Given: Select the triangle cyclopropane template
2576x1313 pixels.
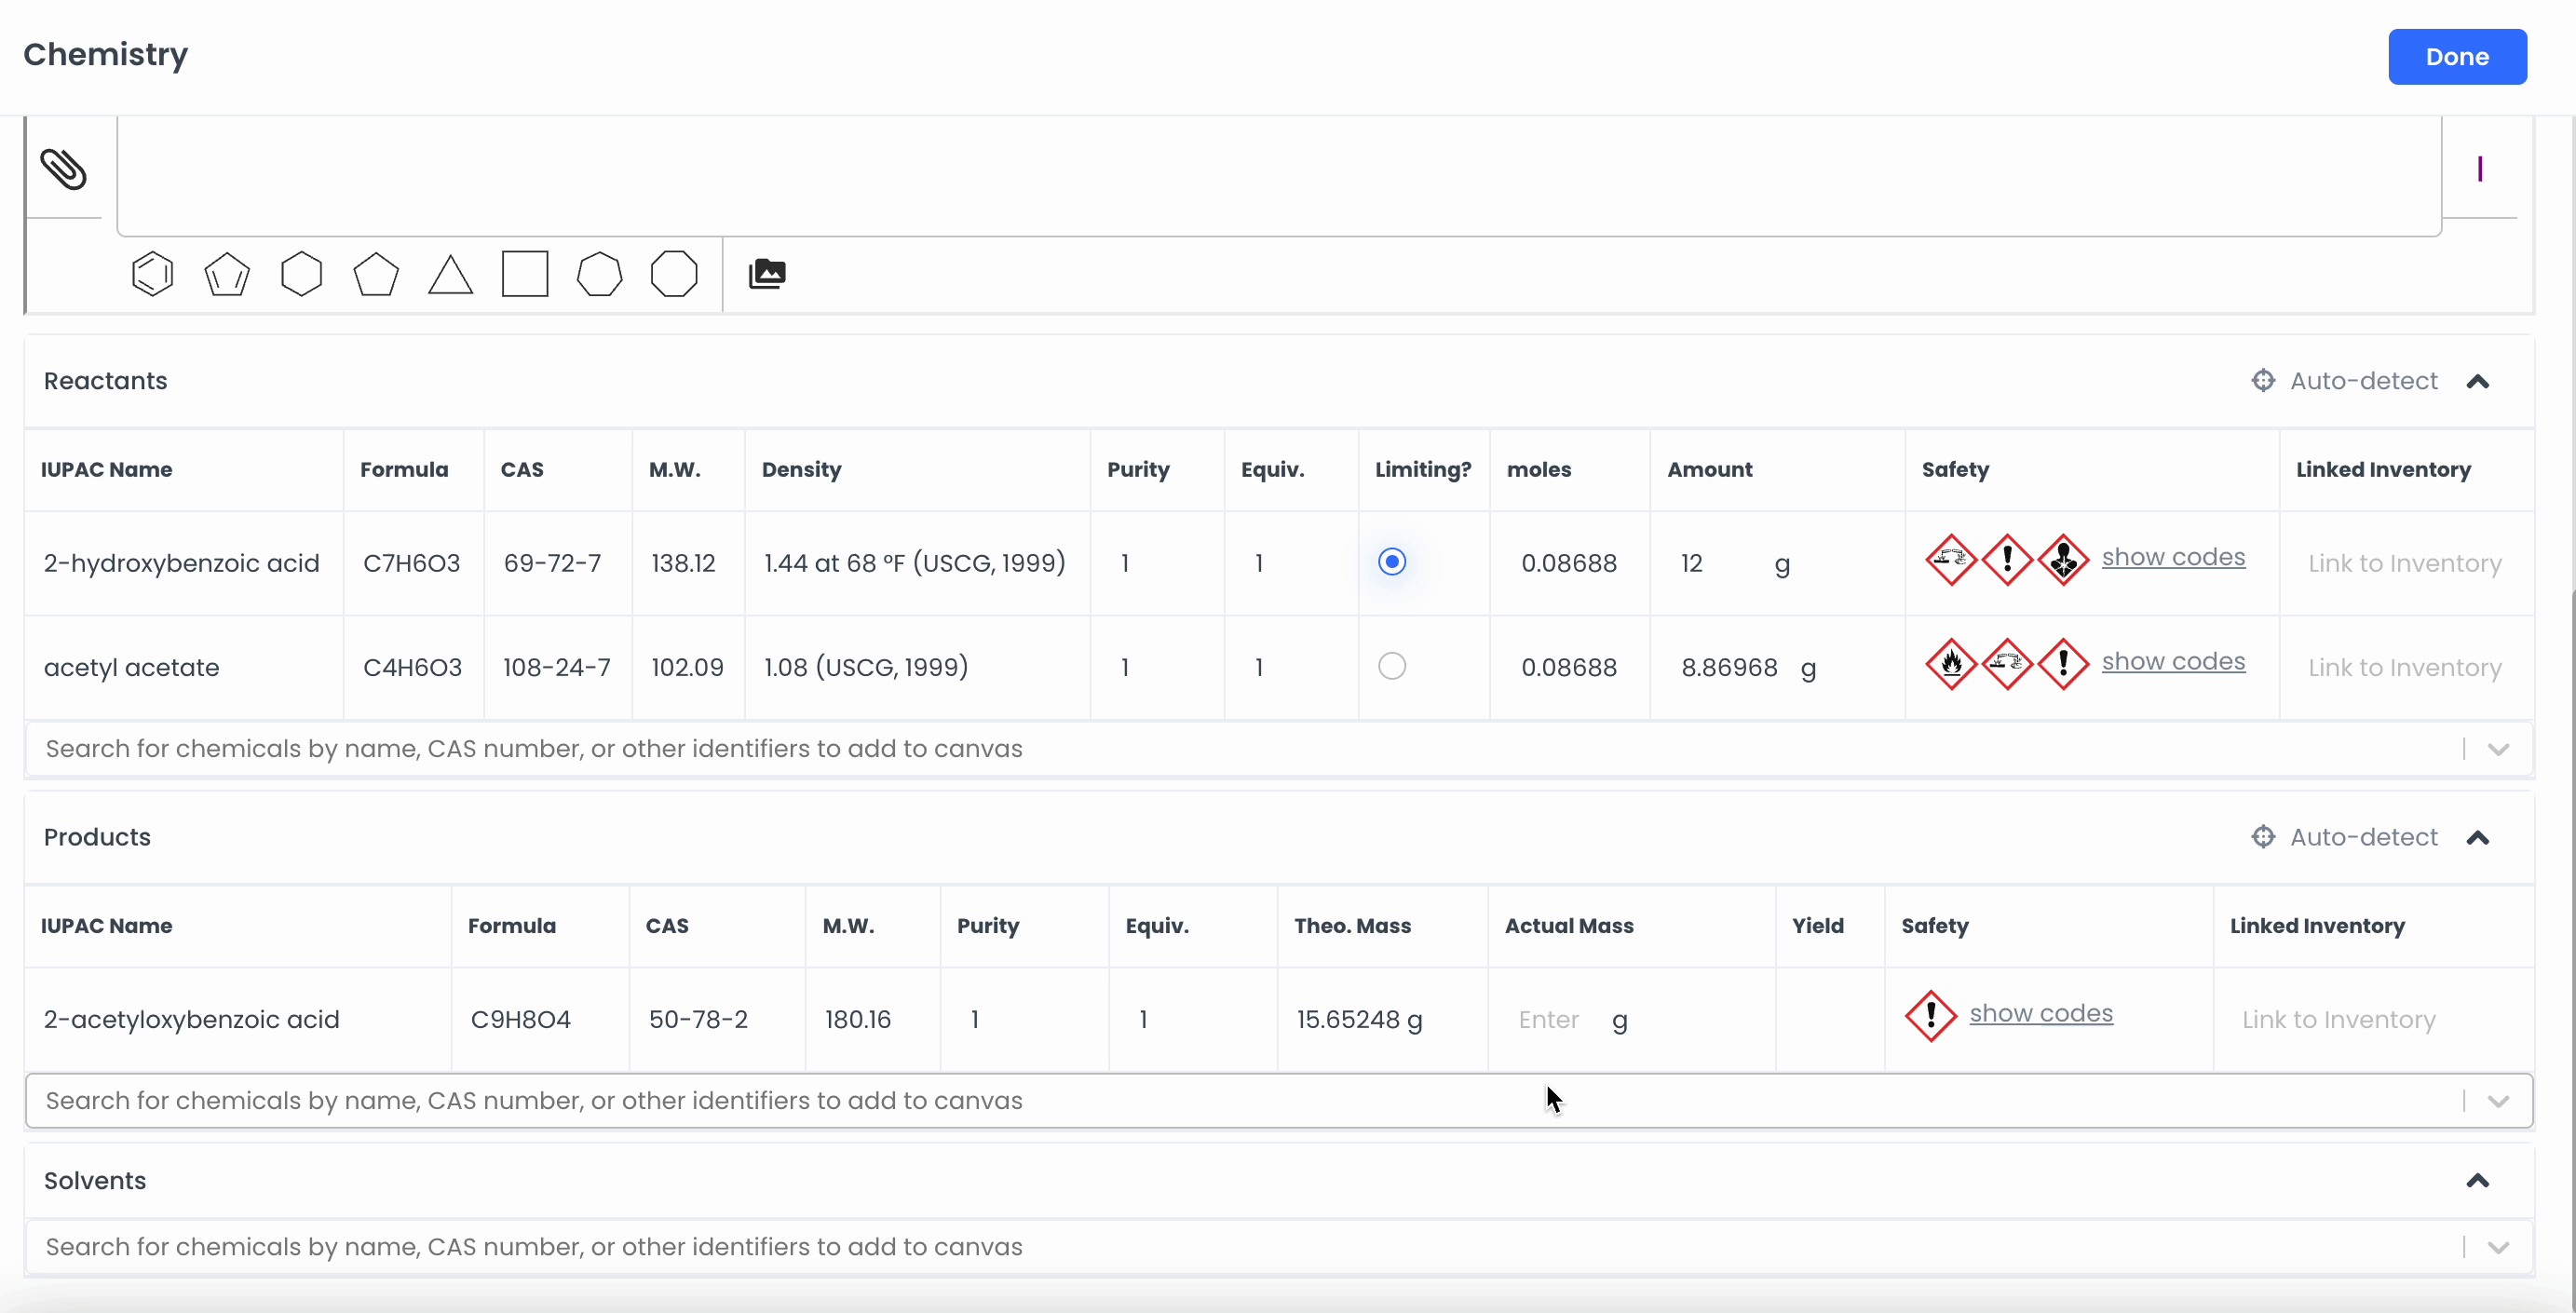Looking at the screenshot, I should 450,274.
